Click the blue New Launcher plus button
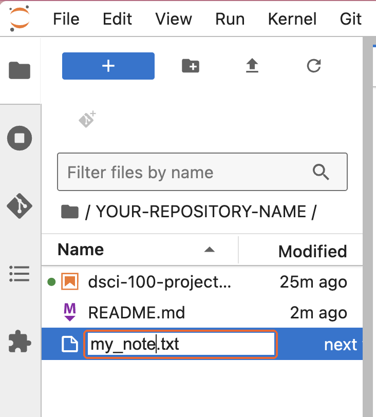Image resolution: width=376 pixels, height=417 pixels. pyautogui.click(x=108, y=66)
